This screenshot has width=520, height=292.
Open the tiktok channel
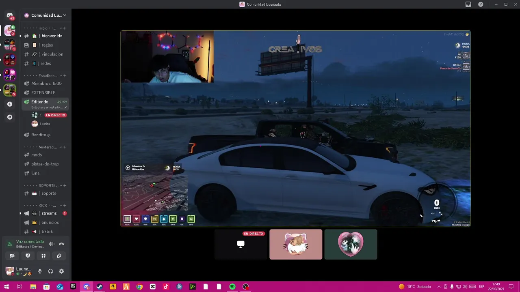coord(45,232)
